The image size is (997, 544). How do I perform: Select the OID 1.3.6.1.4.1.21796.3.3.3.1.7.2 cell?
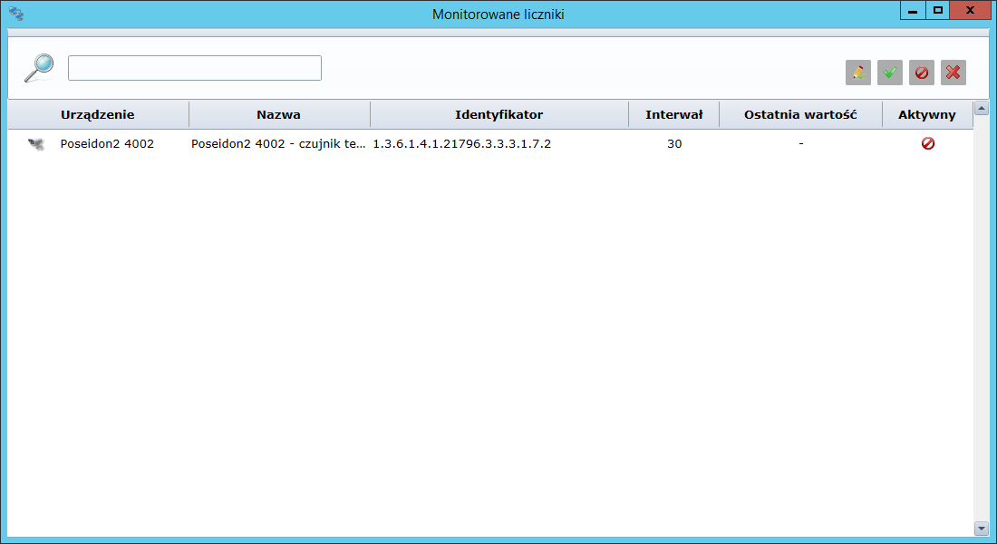pos(462,143)
